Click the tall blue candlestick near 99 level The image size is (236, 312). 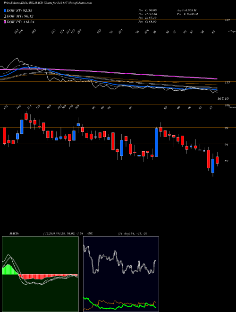pyautogui.click(x=157, y=142)
